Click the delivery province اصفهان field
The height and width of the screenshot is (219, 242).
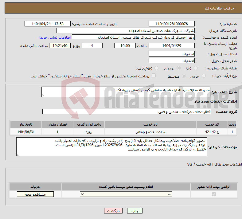coord(171,54)
